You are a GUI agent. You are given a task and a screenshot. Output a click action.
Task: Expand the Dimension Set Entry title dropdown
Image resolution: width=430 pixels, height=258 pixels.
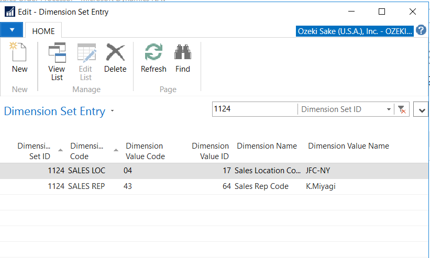(x=112, y=111)
